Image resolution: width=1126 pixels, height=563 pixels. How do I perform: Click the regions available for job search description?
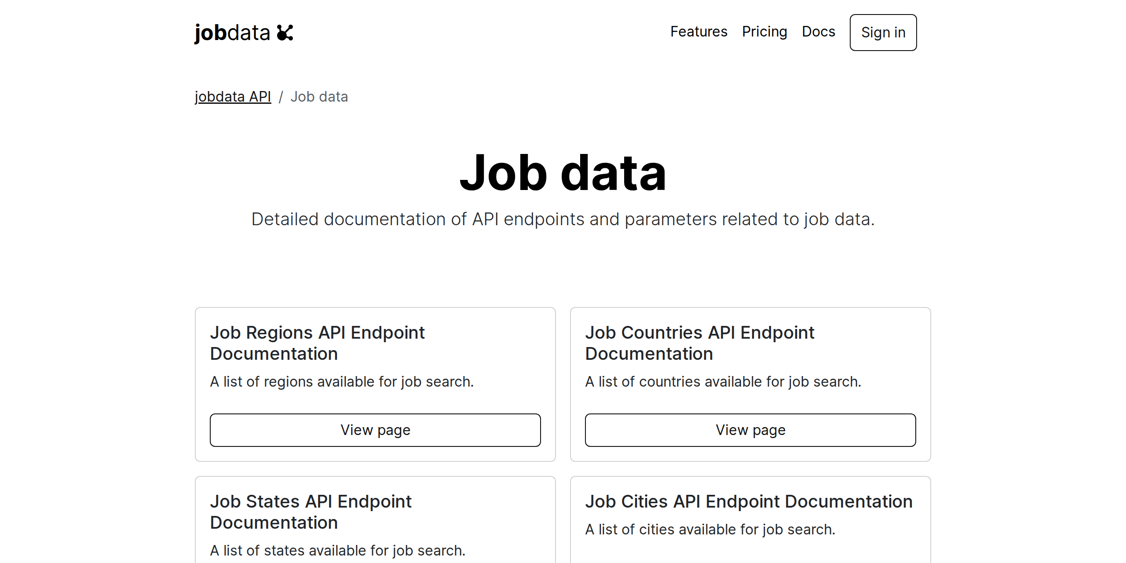342,381
